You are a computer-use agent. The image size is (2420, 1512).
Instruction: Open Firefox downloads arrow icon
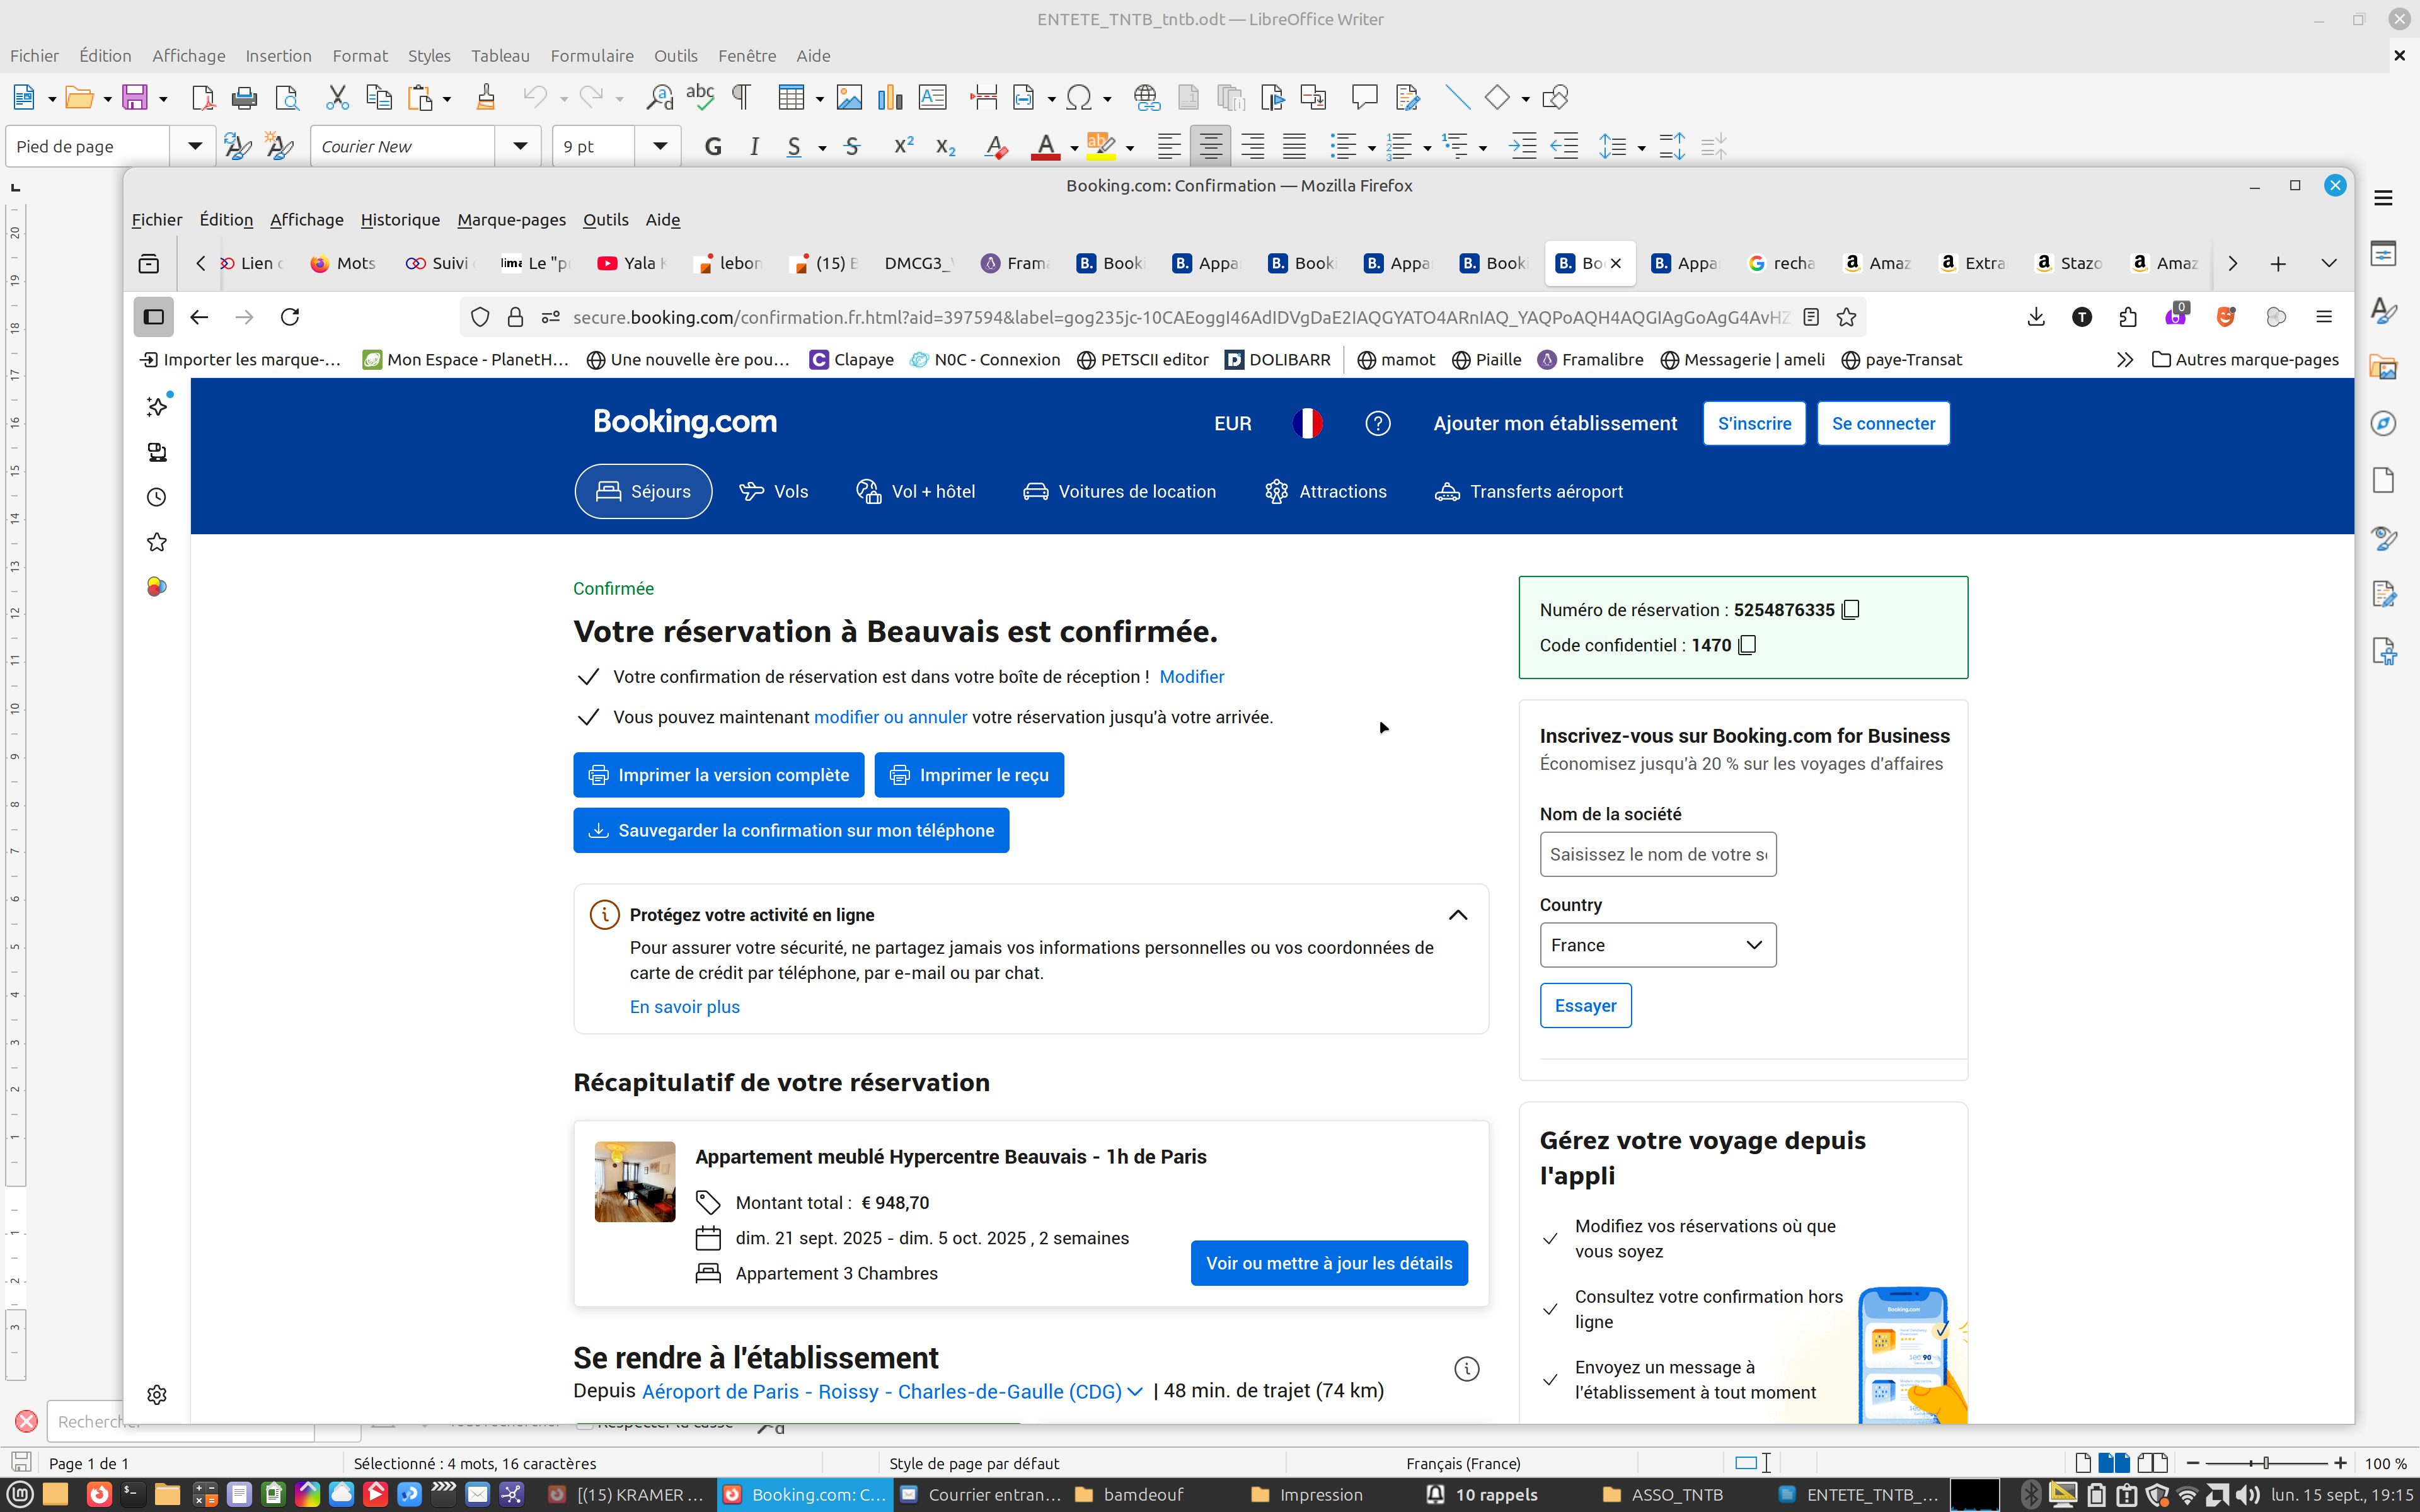click(x=2035, y=317)
